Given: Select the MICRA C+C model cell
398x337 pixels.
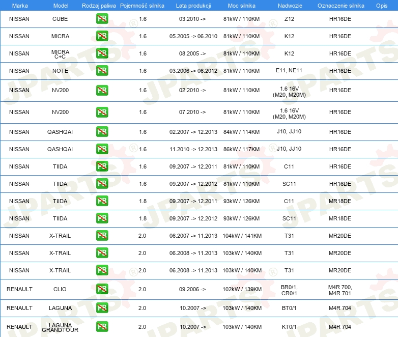Looking at the screenshot, I should (x=60, y=54).
